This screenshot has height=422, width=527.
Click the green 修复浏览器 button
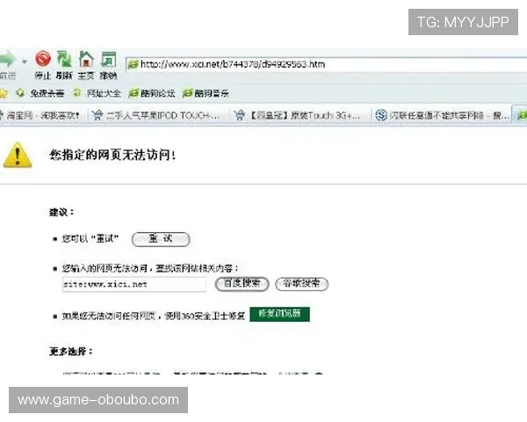click(x=279, y=314)
